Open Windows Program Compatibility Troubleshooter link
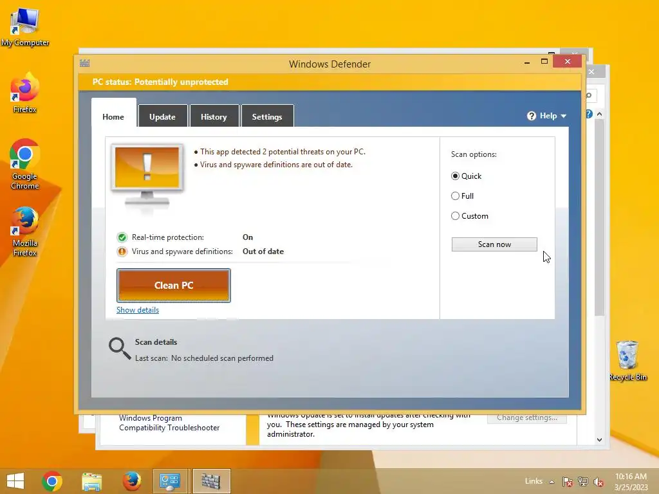 click(169, 423)
